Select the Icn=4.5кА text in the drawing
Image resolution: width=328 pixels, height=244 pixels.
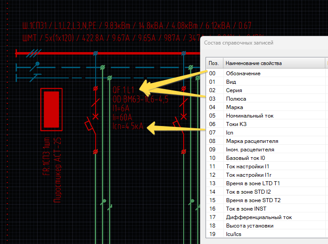coord(128,126)
